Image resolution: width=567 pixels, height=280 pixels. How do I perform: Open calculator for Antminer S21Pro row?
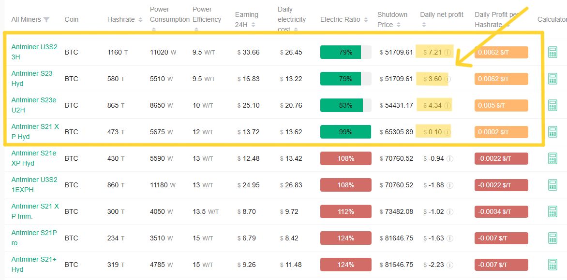point(552,238)
